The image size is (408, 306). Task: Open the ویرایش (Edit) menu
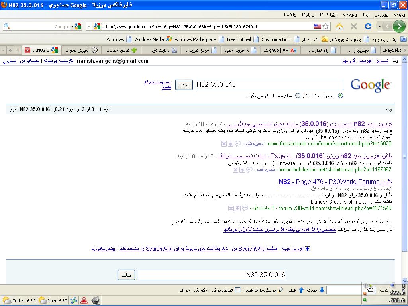click(x=381, y=15)
